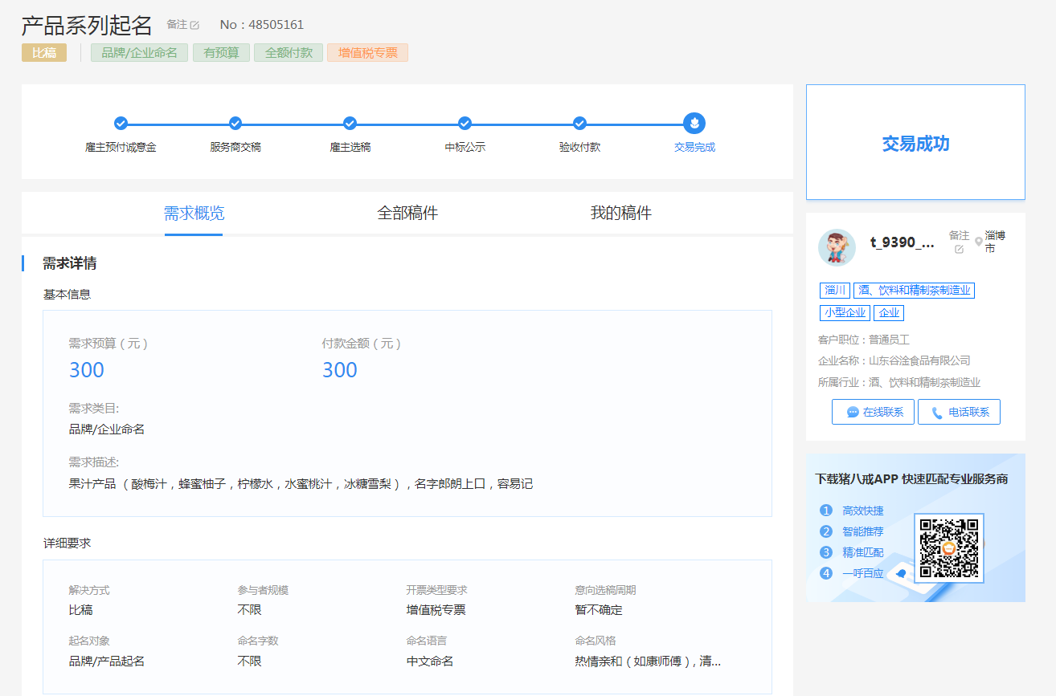This screenshot has height=696, width=1056.
Task: Click the 精准匹配 text in the app banner
Action: (863, 552)
